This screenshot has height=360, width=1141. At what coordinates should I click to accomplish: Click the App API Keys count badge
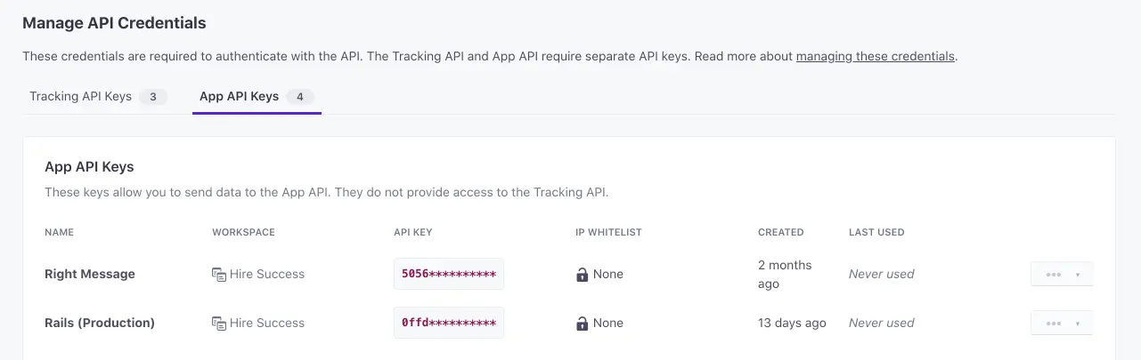pos(299,97)
